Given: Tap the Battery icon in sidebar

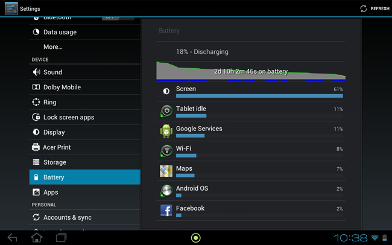Looking at the screenshot, I should pyautogui.click(x=36, y=177).
